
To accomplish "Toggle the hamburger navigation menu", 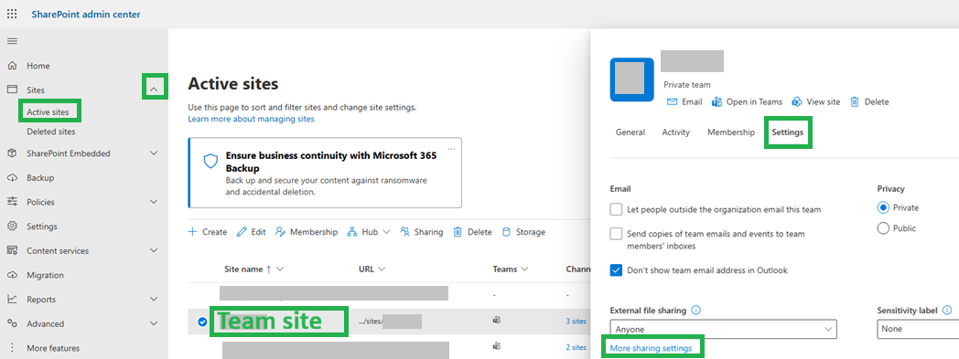I will 12,41.
